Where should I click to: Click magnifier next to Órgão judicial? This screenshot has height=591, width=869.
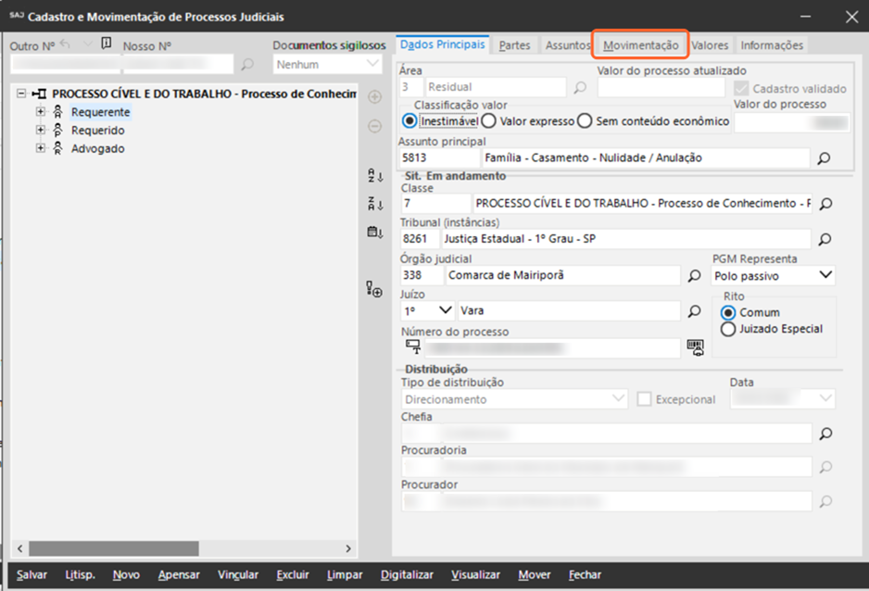(x=694, y=276)
